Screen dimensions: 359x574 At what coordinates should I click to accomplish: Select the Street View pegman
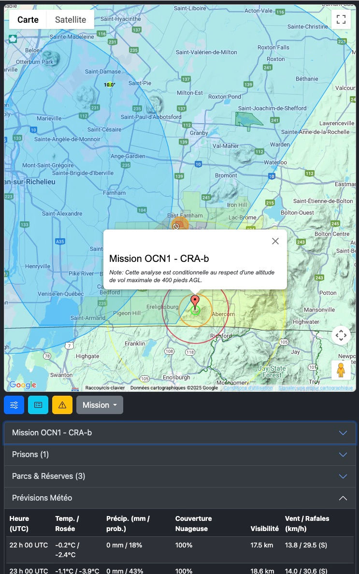point(341,370)
